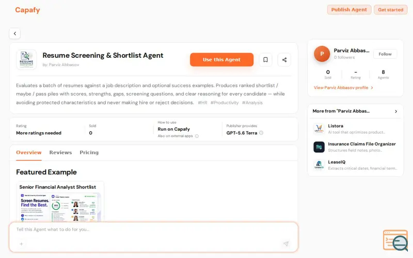Click Parviz Abbasov's avatar
This screenshot has height=258, width=413.
tap(322, 54)
